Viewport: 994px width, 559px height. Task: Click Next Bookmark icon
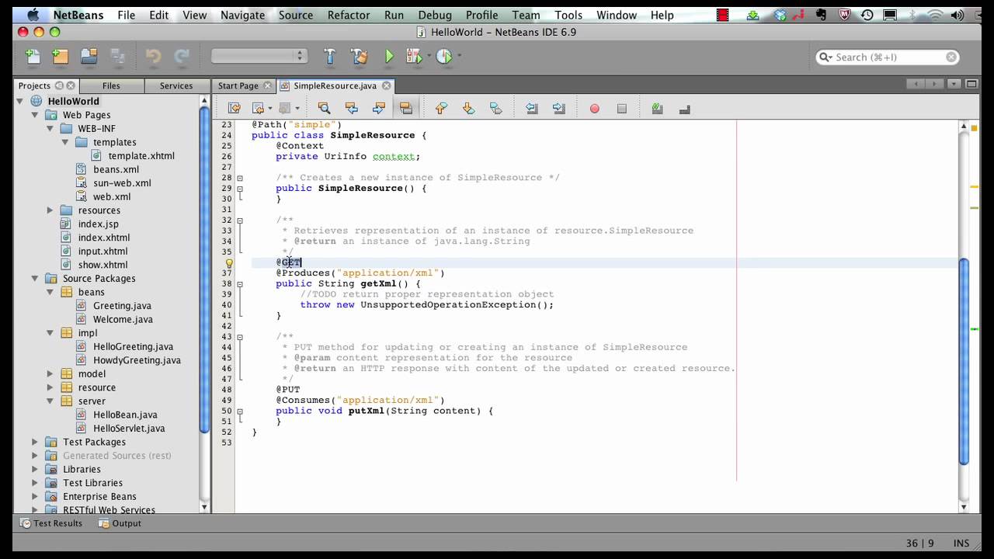[468, 109]
